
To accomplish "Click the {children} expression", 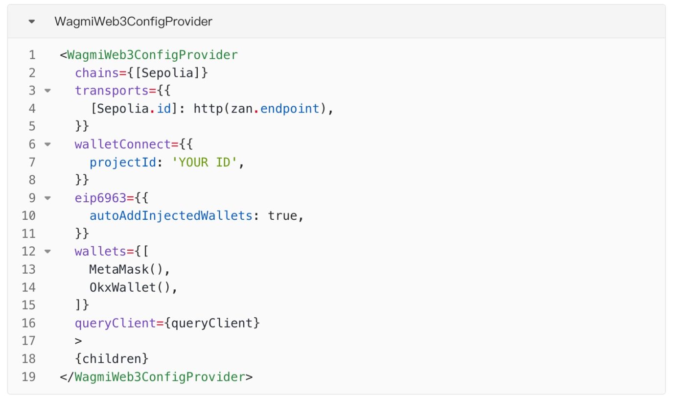I will tap(112, 359).
